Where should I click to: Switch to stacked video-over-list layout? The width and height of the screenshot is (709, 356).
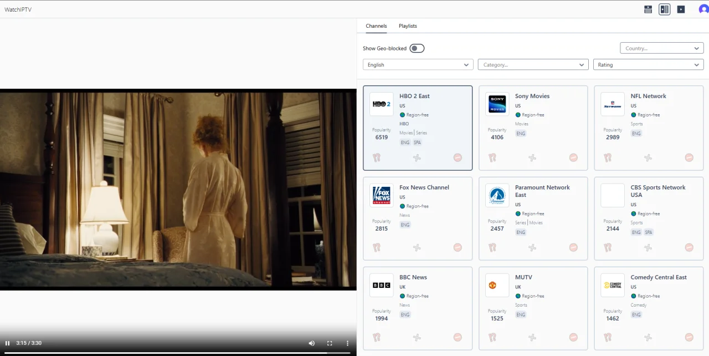pyautogui.click(x=648, y=9)
